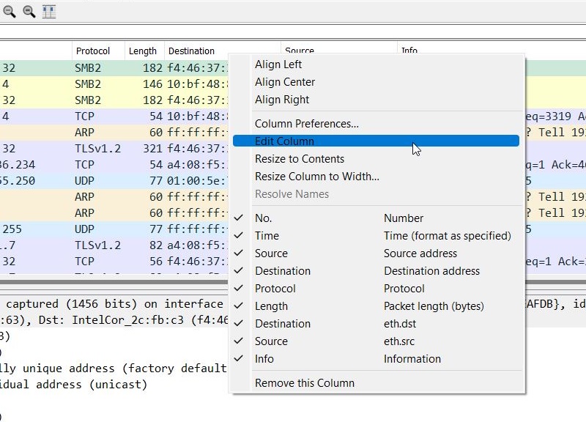Uncheck the No. column in the menu
Screen dimensions: 586x422
click(263, 218)
